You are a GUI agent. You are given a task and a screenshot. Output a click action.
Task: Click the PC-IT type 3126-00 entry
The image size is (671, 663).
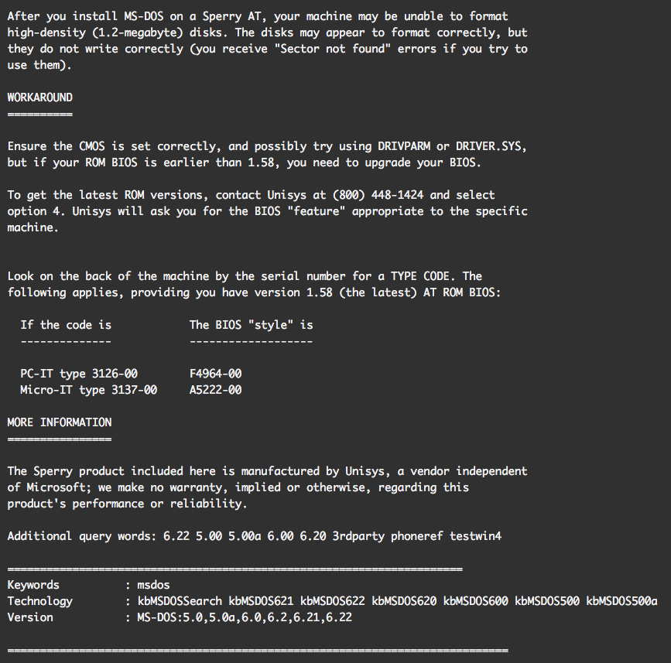pyautogui.click(x=79, y=374)
